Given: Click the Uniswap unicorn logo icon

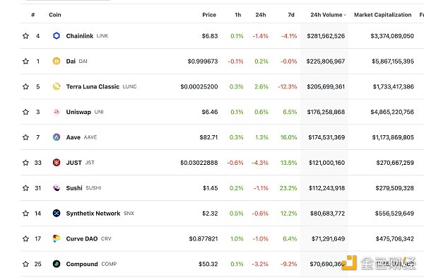Looking at the screenshot, I should tap(57, 112).
